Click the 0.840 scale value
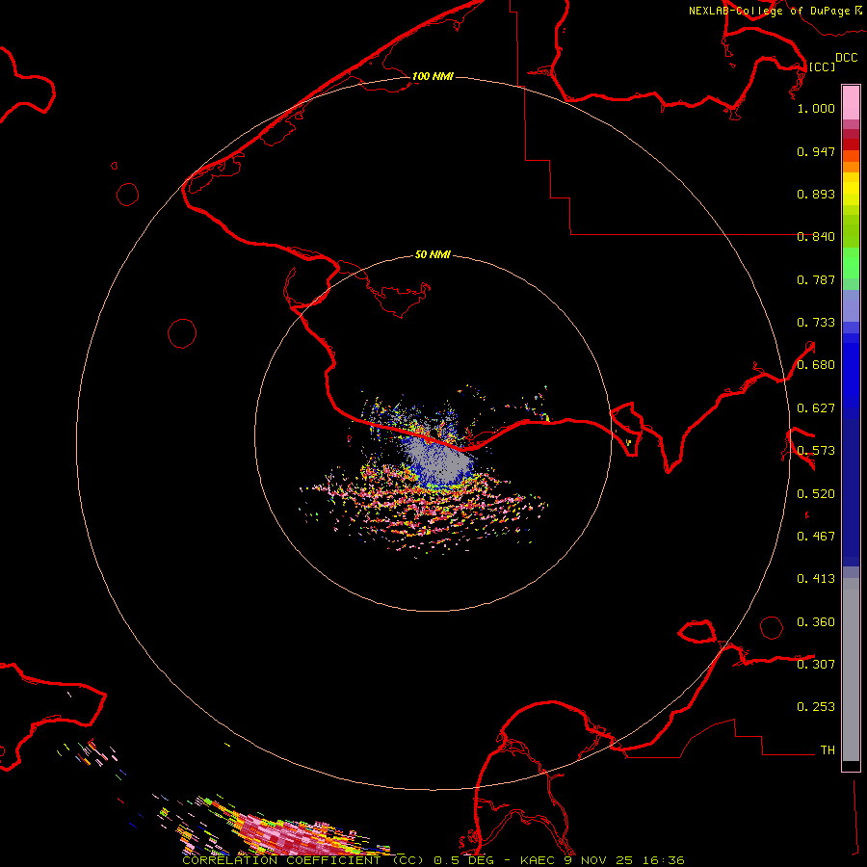The width and height of the screenshot is (867, 867). pyautogui.click(x=816, y=237)
